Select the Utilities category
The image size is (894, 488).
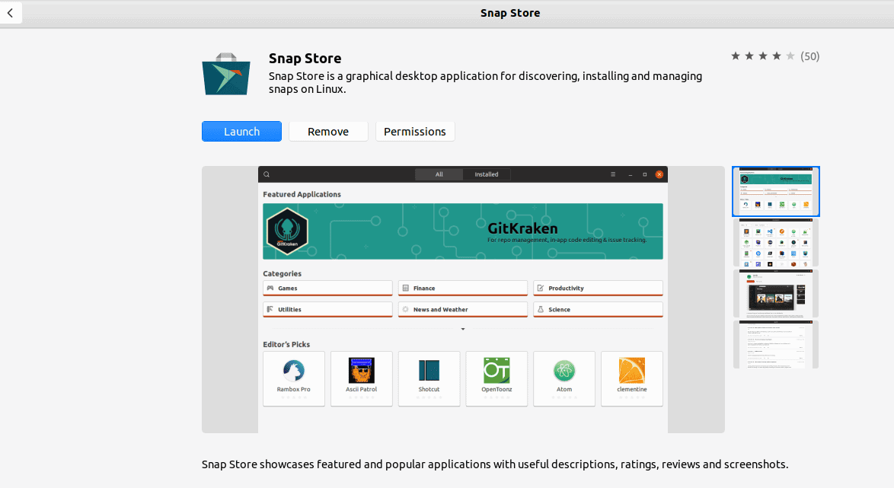[328, 310]
